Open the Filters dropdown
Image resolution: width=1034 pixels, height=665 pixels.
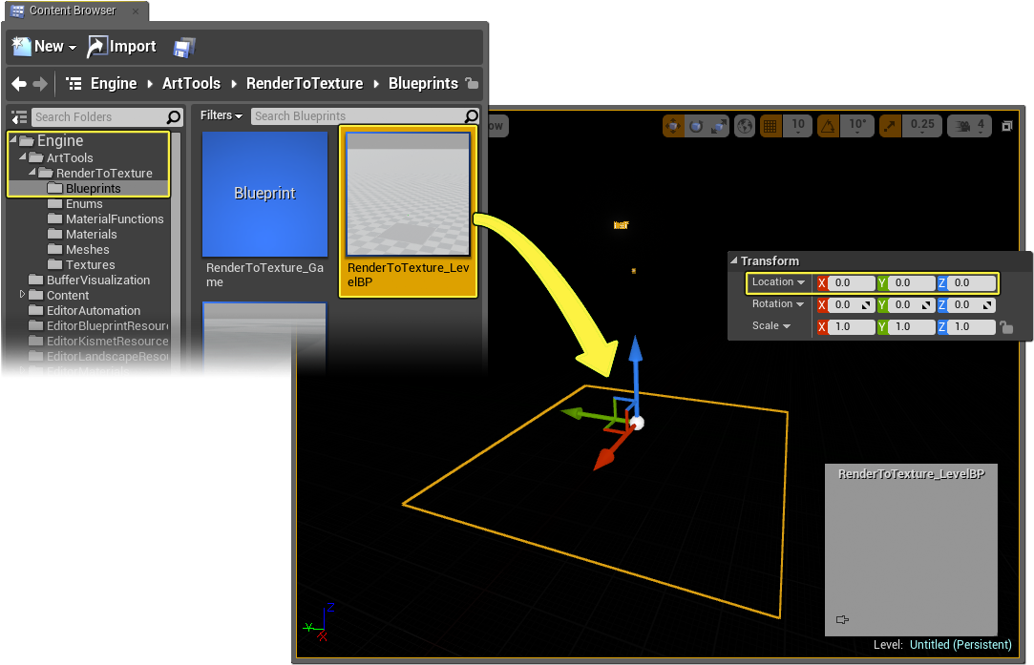[221, 115]
